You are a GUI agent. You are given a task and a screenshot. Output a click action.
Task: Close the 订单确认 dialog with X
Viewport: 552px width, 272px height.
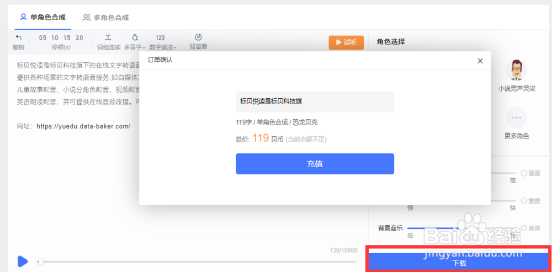pyautogui.click(x=480, y=61)
